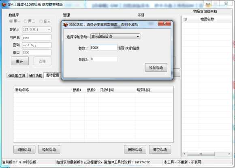Click the GM tool app icon in title bar
Viewport: 235px width, 168px height.
pyautogui.click(x=4, y=4)
